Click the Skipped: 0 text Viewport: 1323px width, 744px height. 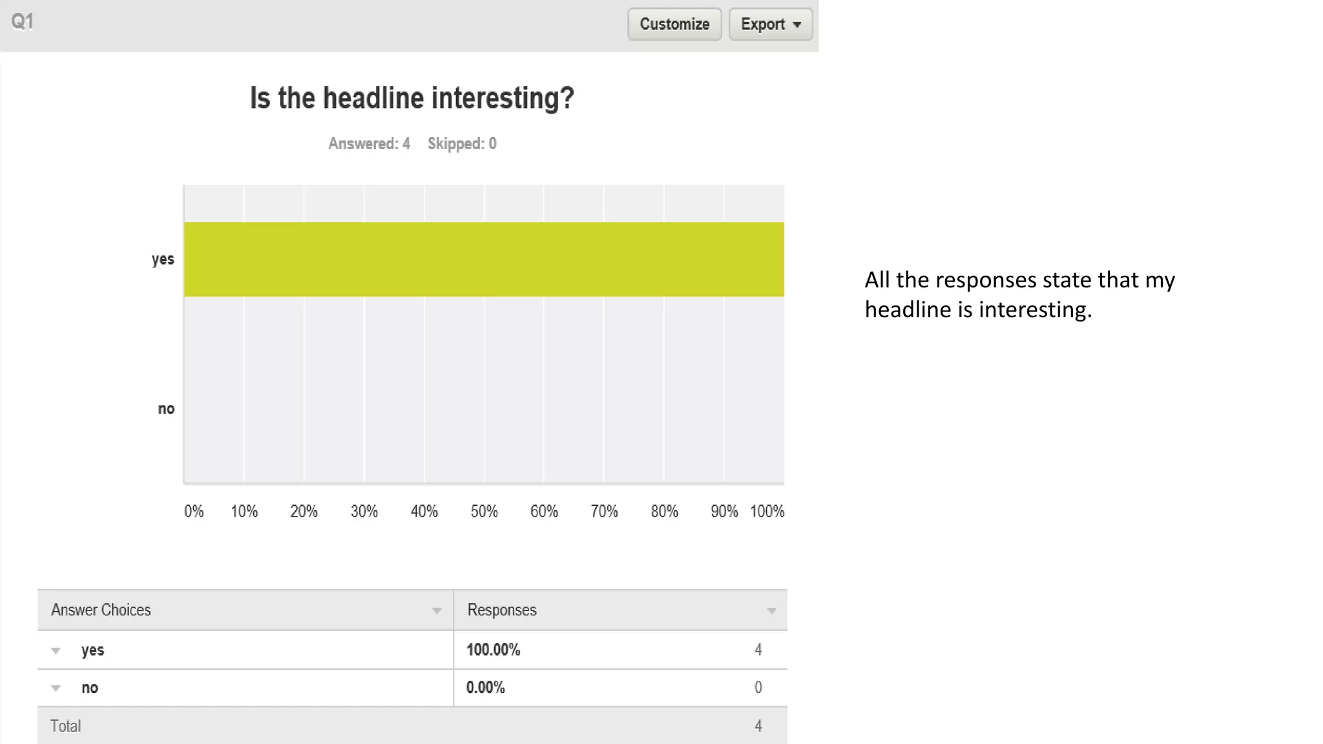click(462, 143)
